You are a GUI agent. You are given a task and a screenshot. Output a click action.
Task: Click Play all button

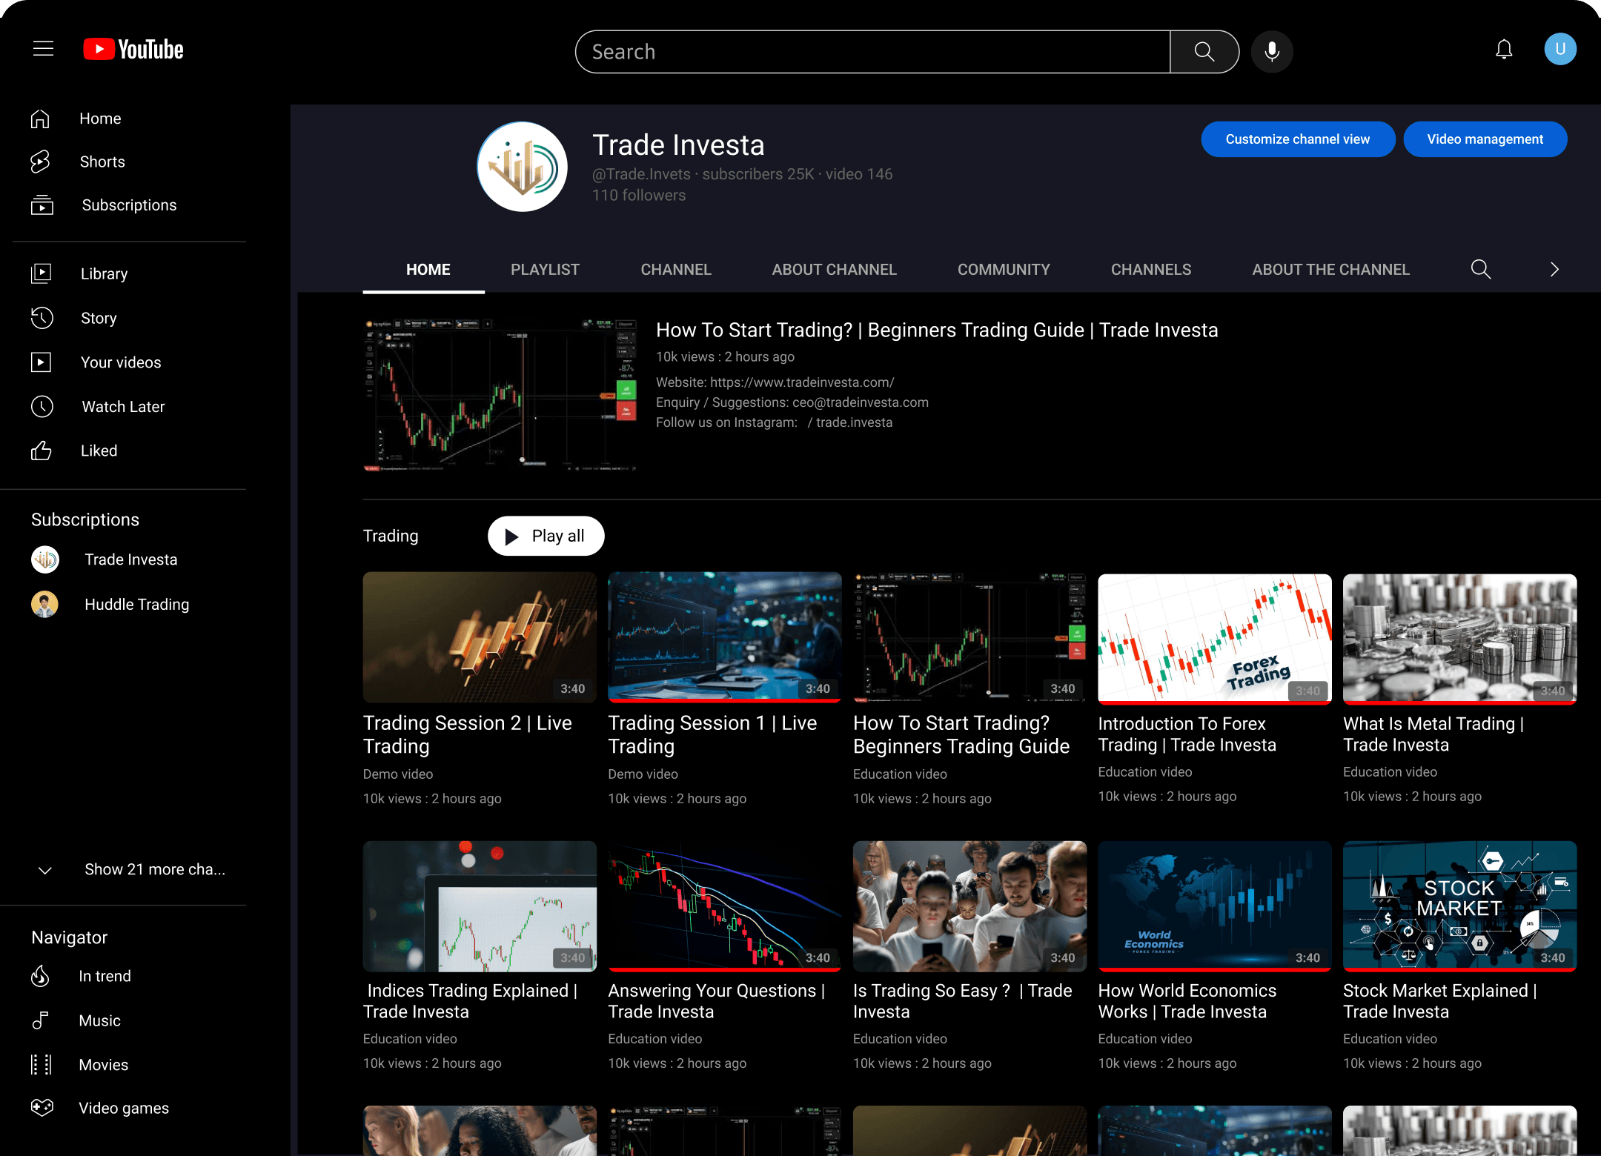pos(546,536)
